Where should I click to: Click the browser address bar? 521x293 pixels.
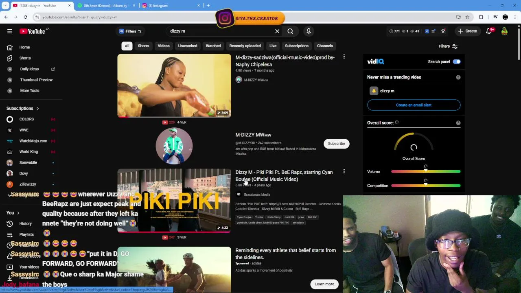(x=244, y=17)
